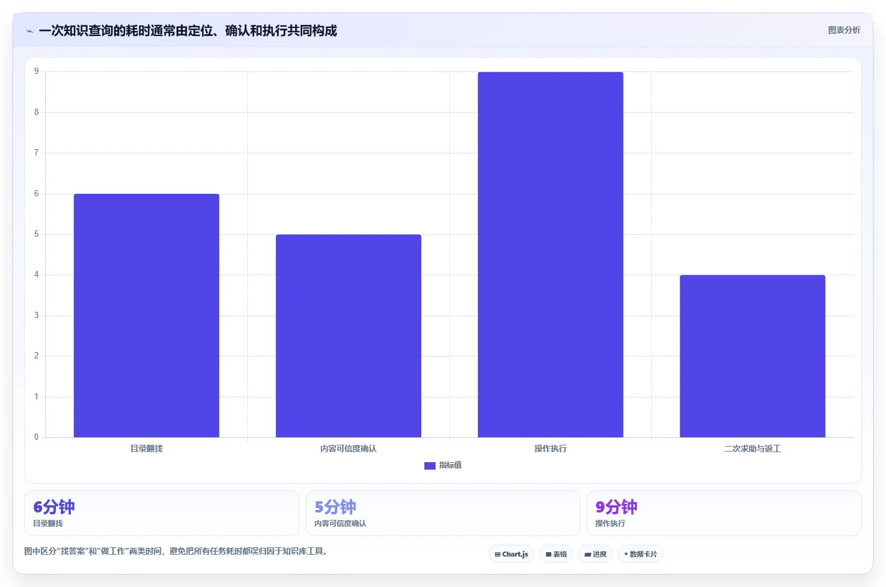Open the 6分钟 目录翻找 data card

pyautogui.click(x=162, y=513)
